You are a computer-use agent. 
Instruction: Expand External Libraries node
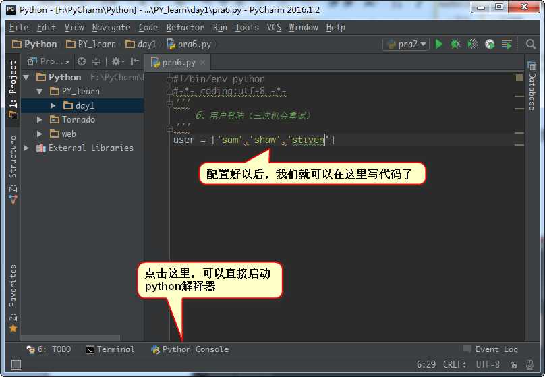coord(26,148)
